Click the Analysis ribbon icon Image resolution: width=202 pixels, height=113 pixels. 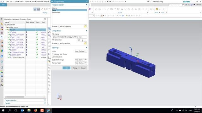157,9
